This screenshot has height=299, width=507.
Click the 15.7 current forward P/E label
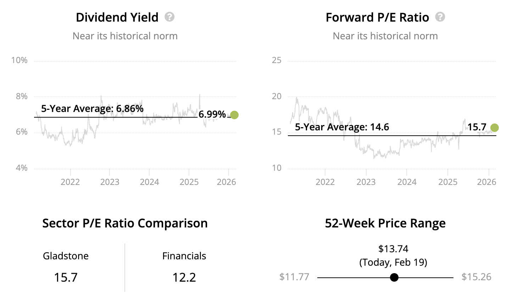click(x=477, y=127)
